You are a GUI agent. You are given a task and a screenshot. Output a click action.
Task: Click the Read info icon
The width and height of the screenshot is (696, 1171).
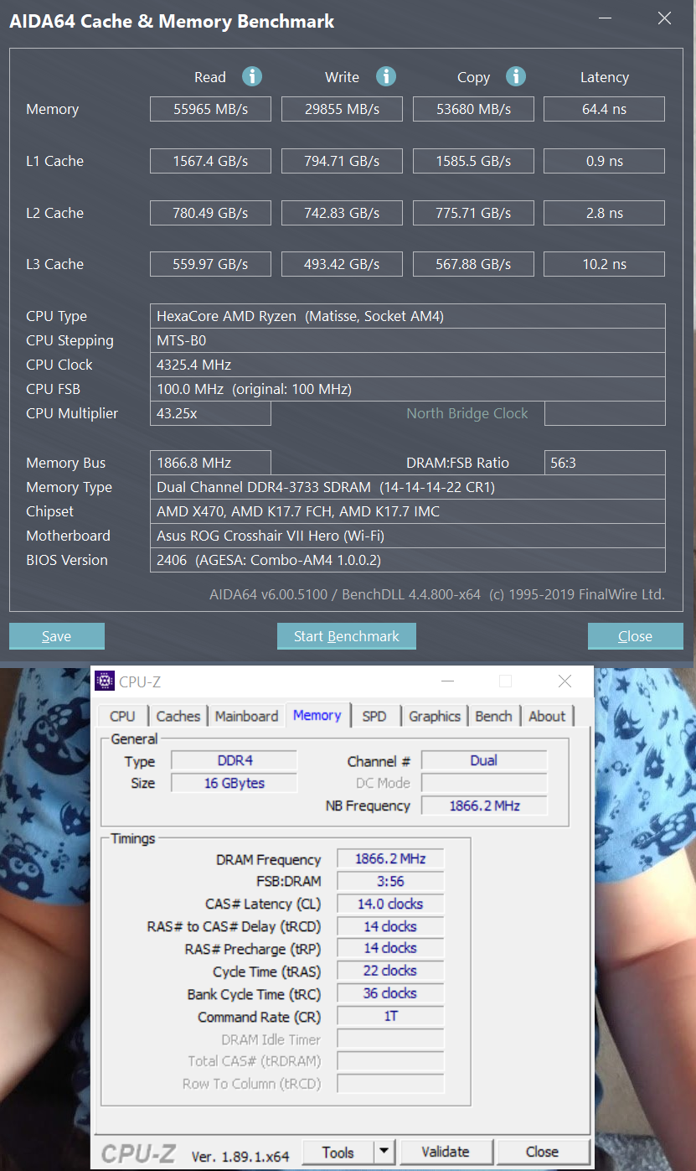point(252,76)
